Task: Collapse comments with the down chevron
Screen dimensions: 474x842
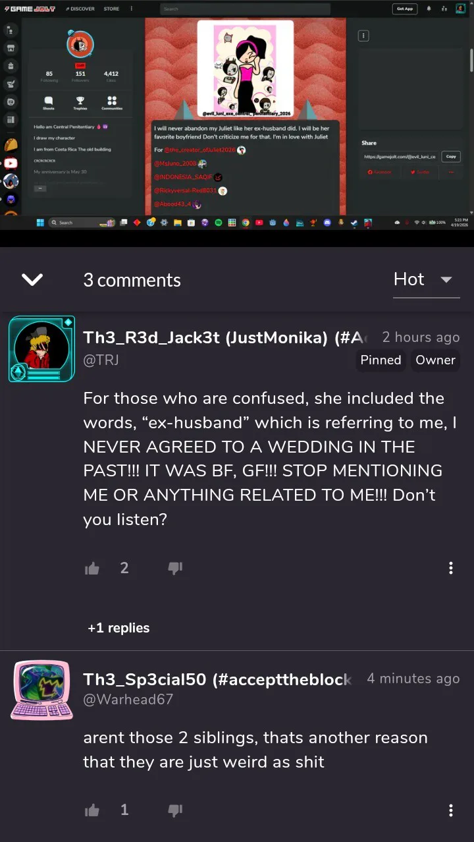Action: (x=32, y=279)
